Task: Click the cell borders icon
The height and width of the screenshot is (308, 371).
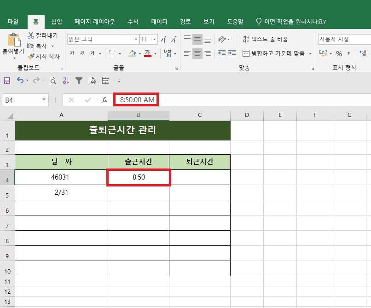Action: tap(112, 53)
